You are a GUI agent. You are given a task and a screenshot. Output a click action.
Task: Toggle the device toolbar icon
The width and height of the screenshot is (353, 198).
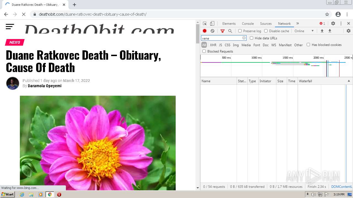point(212,24)
